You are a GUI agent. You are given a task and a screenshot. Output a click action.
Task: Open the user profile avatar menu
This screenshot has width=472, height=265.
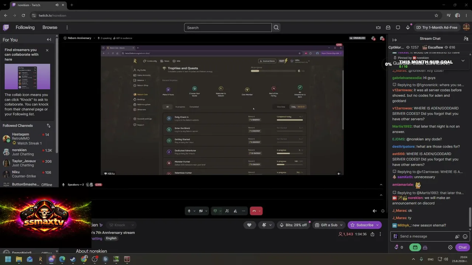click(x=466, y=28)
